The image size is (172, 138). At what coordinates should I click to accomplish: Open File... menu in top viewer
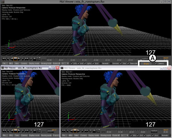(x=5, y=63)
